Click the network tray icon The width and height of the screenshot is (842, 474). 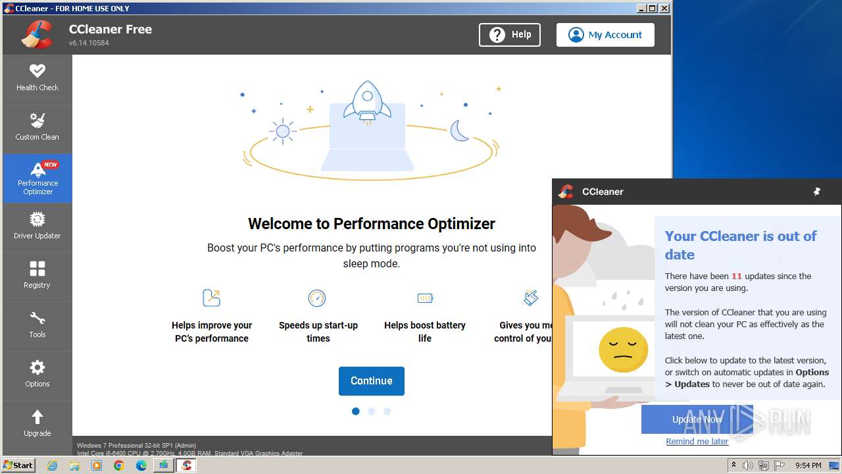tap(764, 465)
